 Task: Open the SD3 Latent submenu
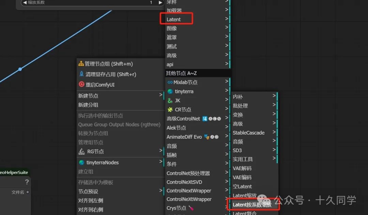point(255,151)
